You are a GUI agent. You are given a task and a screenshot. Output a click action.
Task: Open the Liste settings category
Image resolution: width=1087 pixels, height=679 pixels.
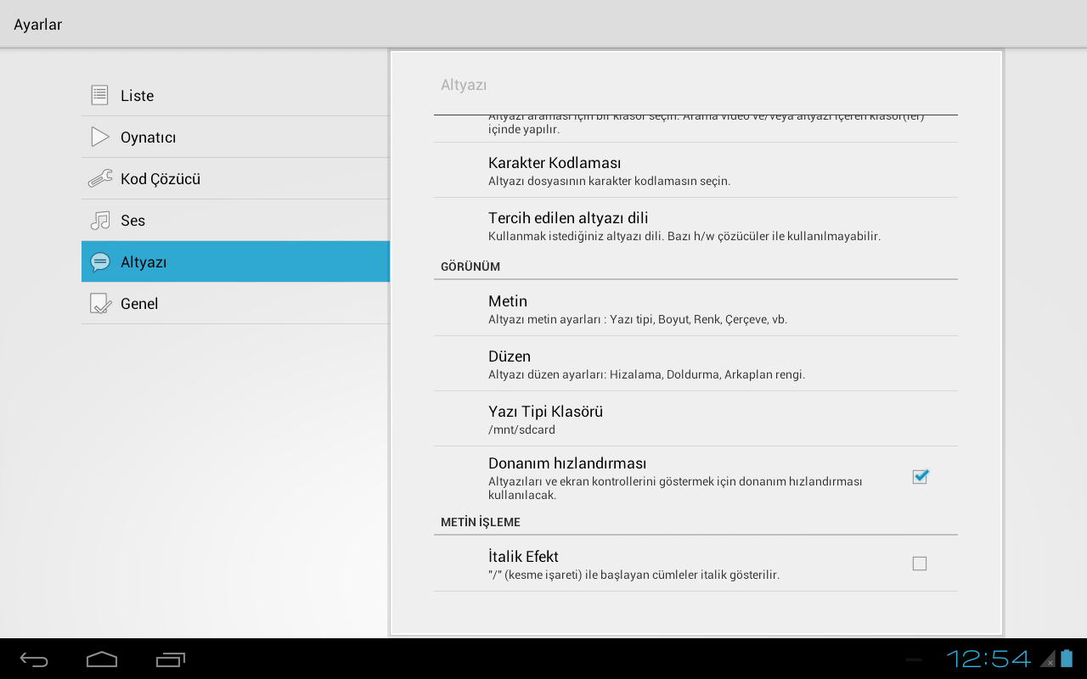235,95
